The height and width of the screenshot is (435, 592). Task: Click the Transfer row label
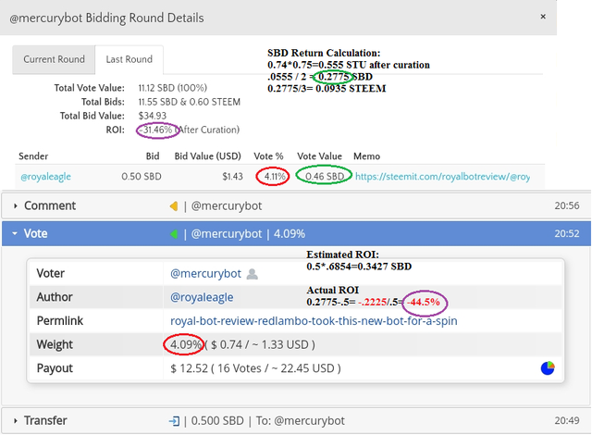tap(45, 420)
